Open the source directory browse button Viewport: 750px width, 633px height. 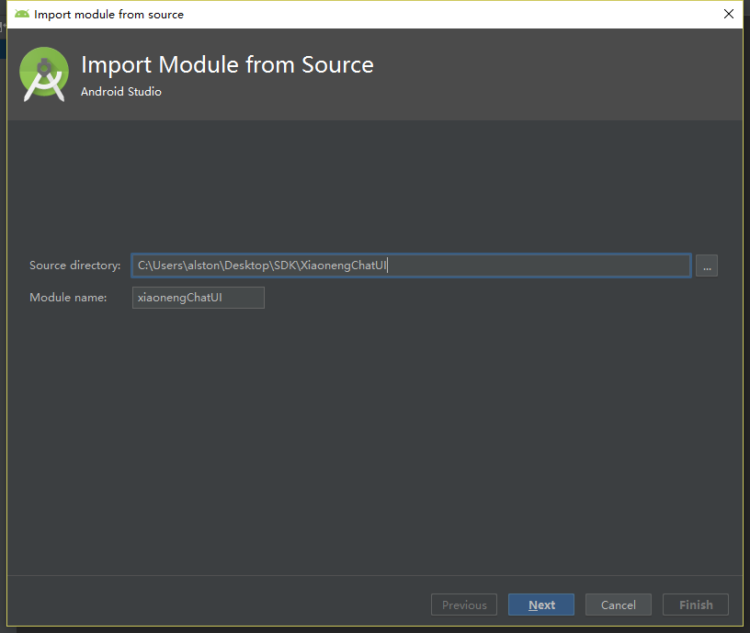[x=706, y=266]
